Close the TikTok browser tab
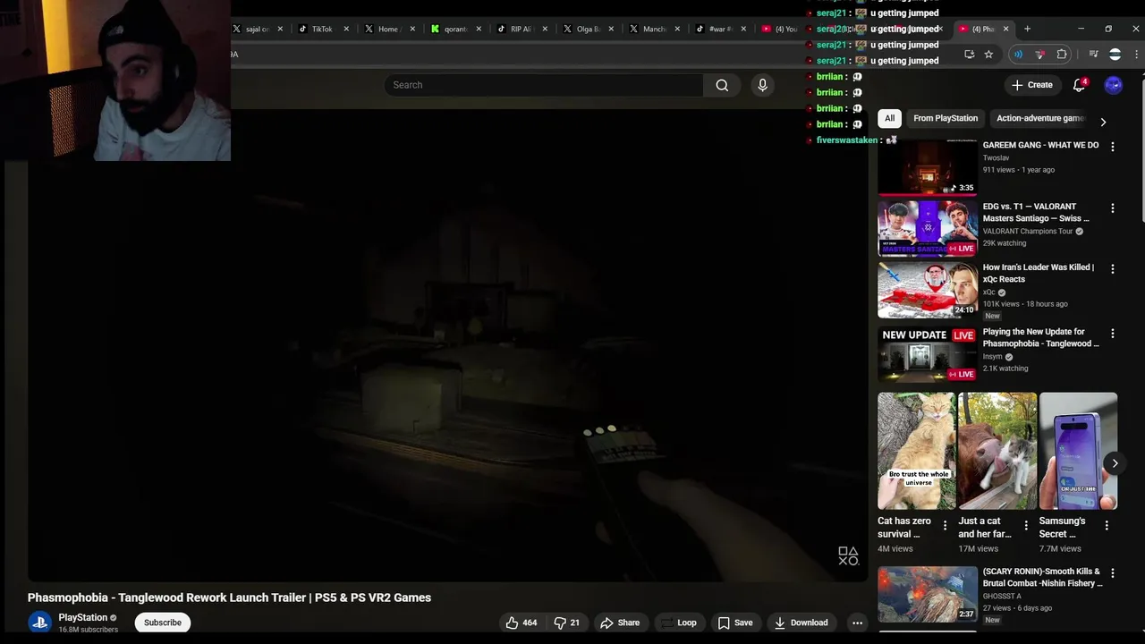1145x644 pixels. pos(346,29)
